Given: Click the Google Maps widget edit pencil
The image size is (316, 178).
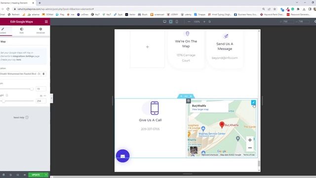Looking at the screenshot, I should pos(253,102).
